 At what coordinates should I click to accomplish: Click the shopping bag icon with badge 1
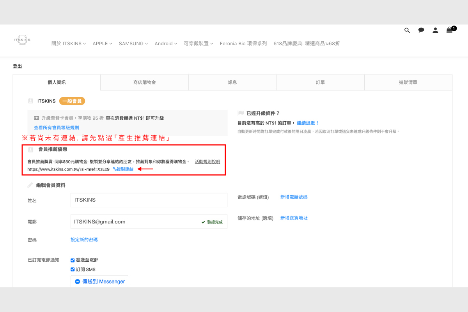[x=449, y=30]
